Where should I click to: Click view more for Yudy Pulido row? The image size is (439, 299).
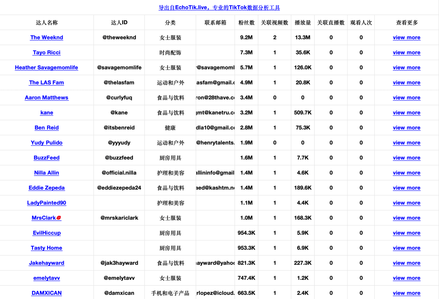pos(406,143)
